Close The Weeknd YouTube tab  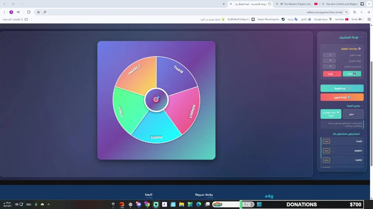click(x=277, y=4)
